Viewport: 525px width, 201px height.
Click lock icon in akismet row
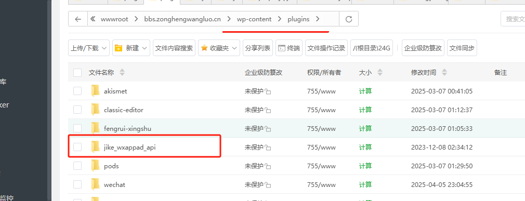(268, 91)
